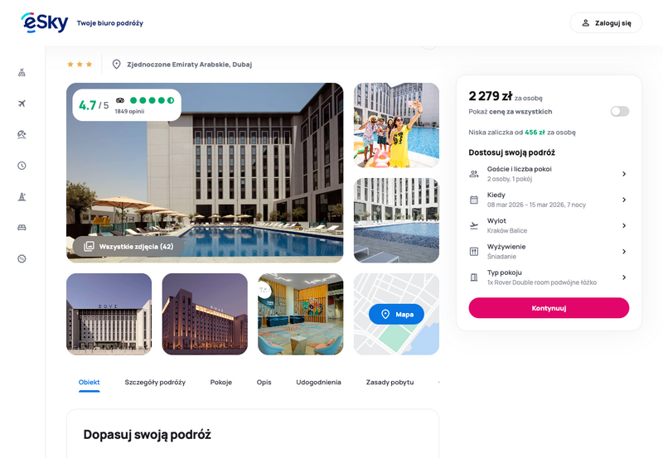
Task: Open the beach umbrella holidays icon
Action: click(x=22, y=134)
